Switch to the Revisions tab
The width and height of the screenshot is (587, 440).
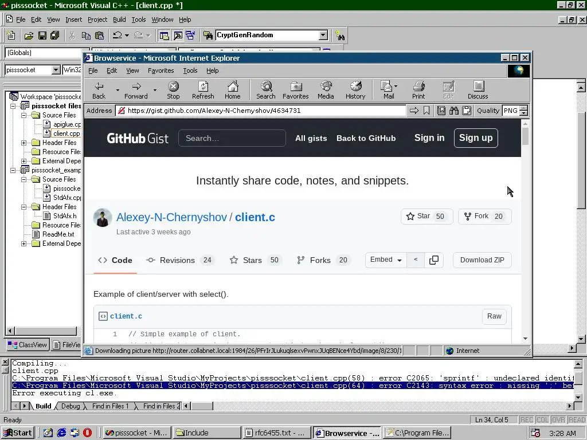[x=180, y=260]
